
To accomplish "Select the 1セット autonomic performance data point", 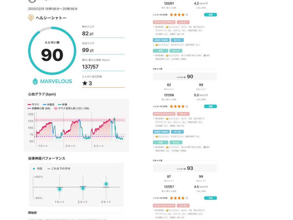I will (x=59, y=189).
